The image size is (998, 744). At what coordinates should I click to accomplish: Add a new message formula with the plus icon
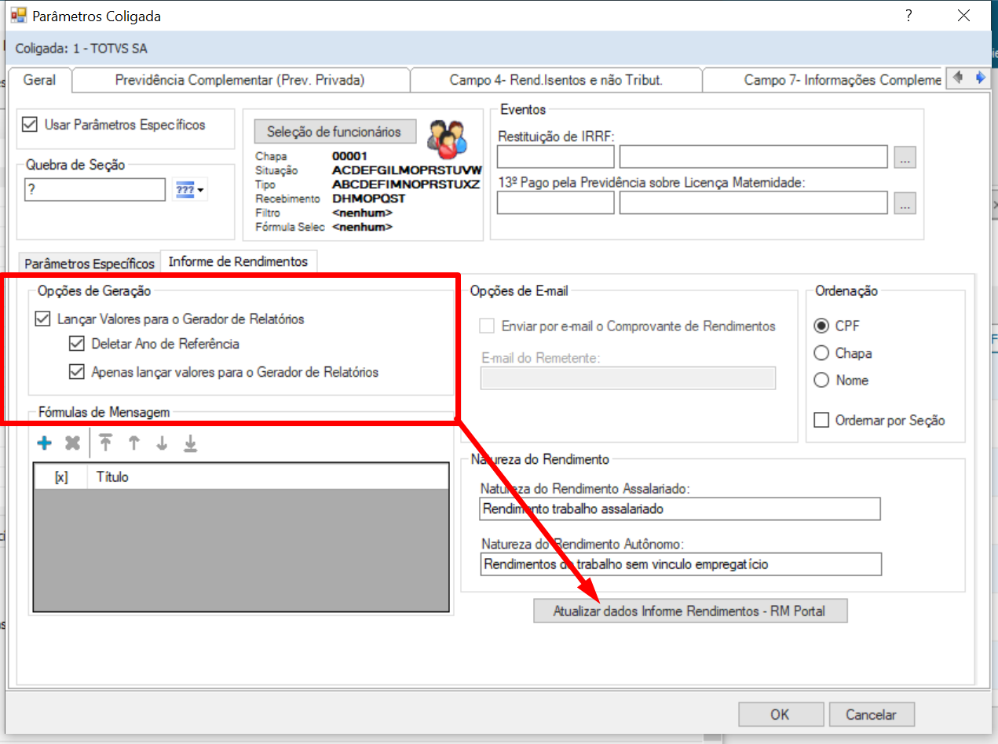(45, 443)
